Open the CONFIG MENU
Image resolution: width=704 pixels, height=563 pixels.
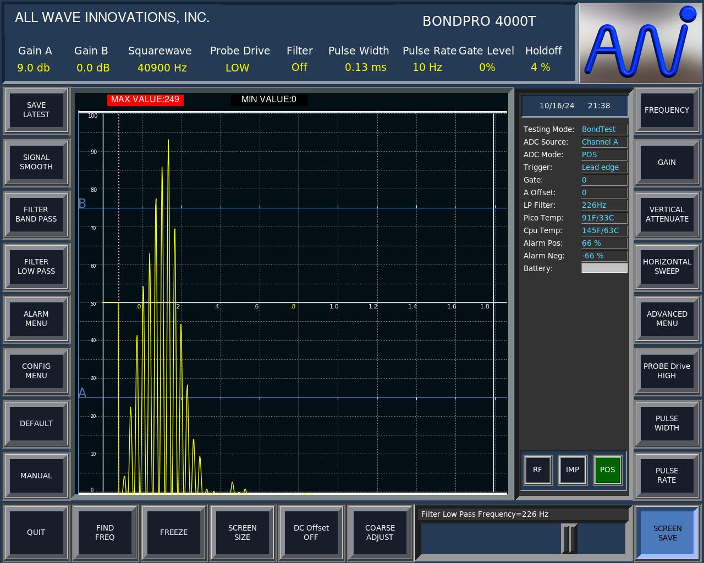click(36, 371)
